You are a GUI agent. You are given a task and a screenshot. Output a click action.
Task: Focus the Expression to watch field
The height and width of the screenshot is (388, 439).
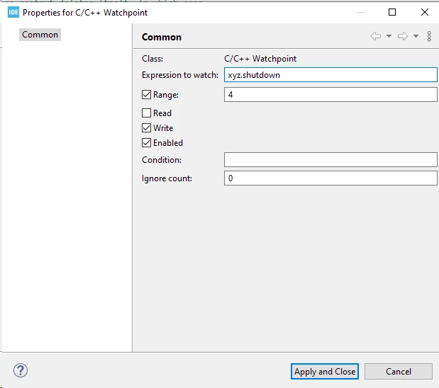click(x=330, y=74)
